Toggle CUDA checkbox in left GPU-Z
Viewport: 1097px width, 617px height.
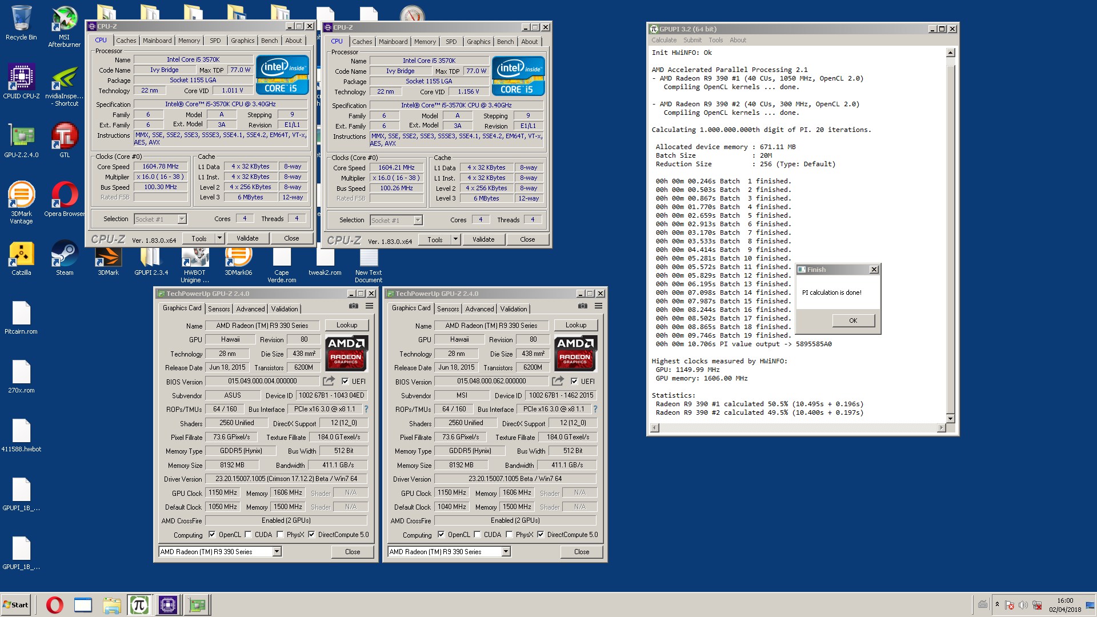248,535
